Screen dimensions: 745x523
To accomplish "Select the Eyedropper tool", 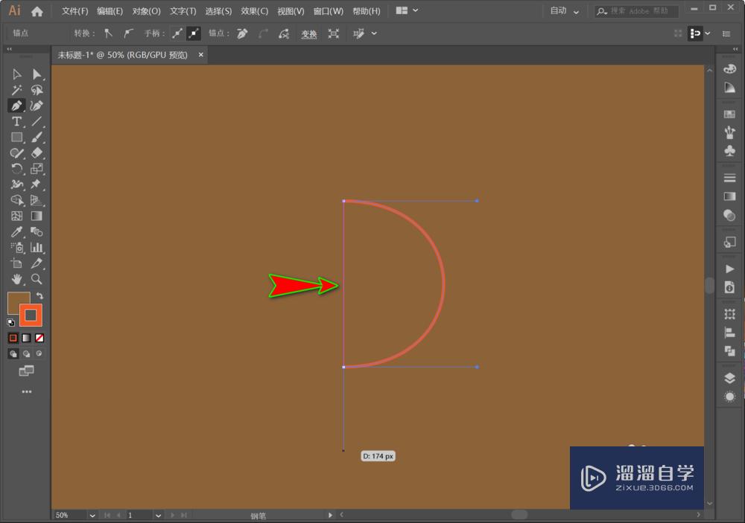I will [16, 231].
